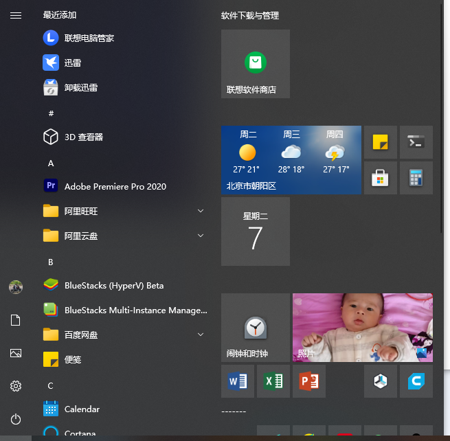
Task: Click the A letter header
Action: (x=51, y=163)
